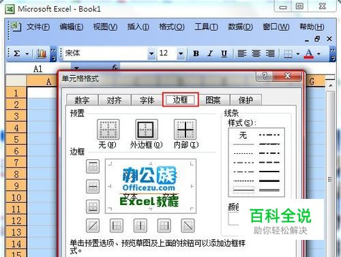Click the Excel workbook icon in menu bar
341x257 pixels.
[16, 27]
